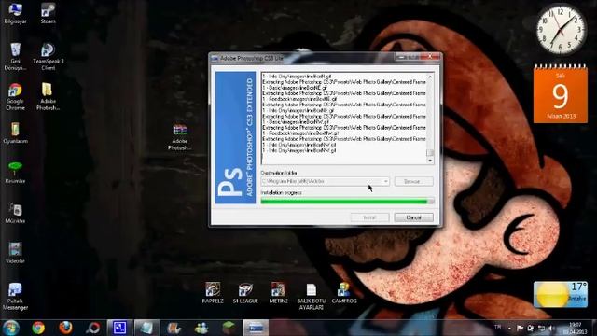Viewport: 597px width, 336px height.
Task: Select the TeamSpeak 3 Client shortcut
Action: (48, 56)
